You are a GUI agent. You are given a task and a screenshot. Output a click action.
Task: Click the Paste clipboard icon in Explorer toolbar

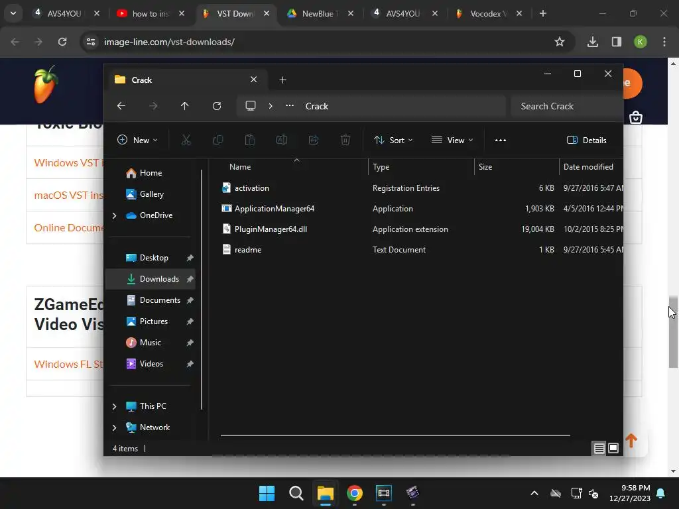(x=250, y=140)
